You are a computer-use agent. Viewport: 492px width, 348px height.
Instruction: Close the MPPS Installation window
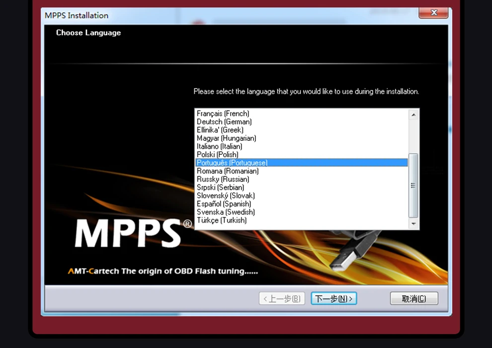point(434,12)
